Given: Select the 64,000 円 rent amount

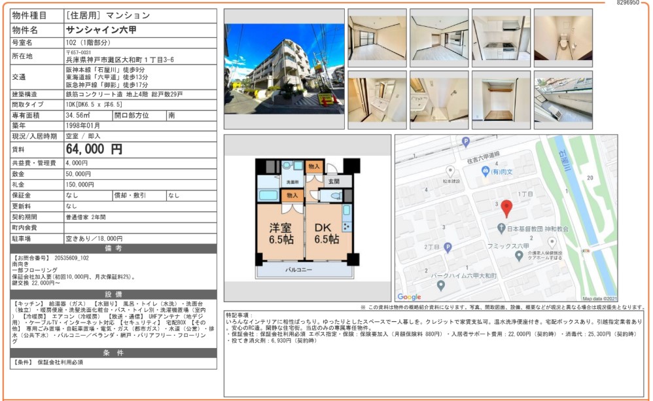Looking at the screenshot, I should [94, 149].
